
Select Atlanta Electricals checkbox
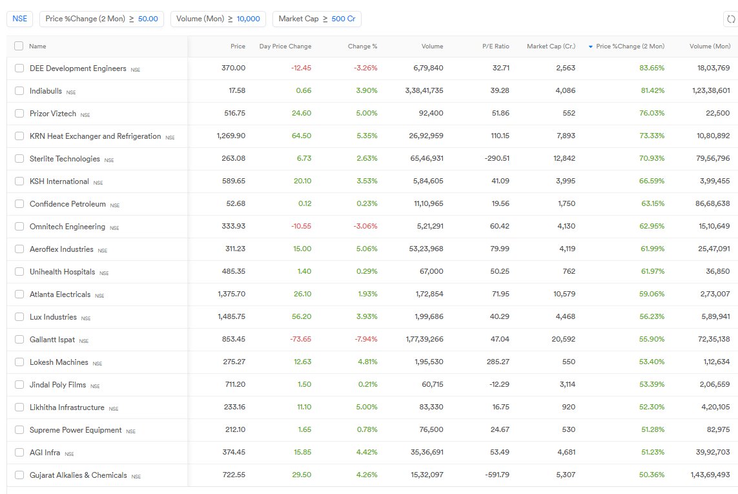tap(19, 294)
